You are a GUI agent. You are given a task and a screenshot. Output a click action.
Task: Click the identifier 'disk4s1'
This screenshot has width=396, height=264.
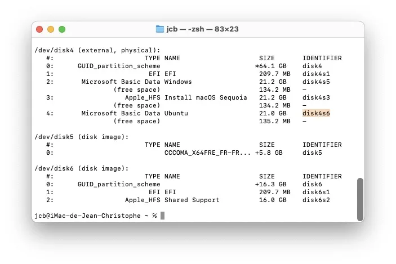(316, 74)
